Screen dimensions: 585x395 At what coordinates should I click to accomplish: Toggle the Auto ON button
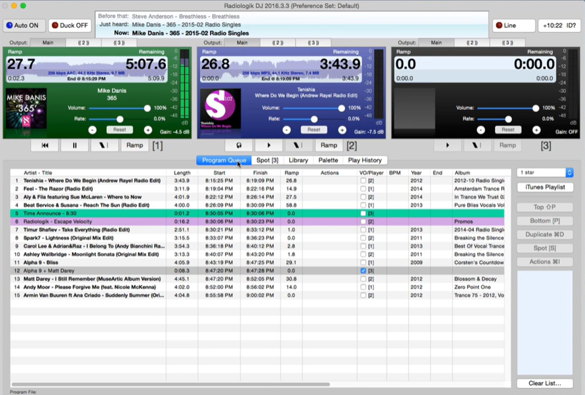point(24,26)
